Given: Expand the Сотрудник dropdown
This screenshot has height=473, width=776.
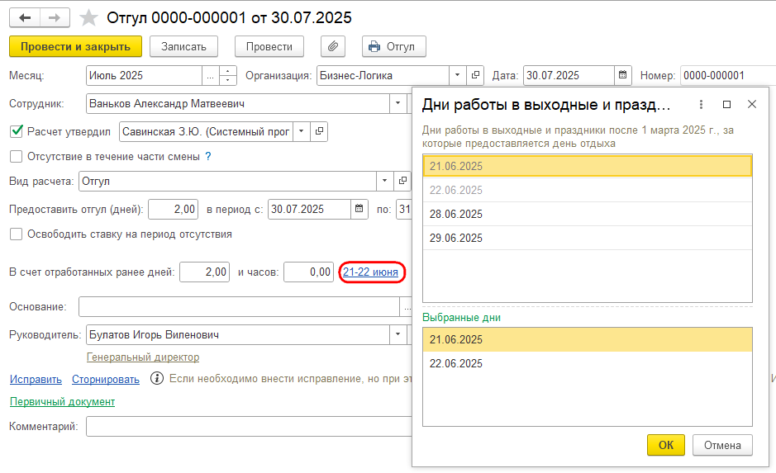Looking at the screenshot, I should click(x=398, y=104).
